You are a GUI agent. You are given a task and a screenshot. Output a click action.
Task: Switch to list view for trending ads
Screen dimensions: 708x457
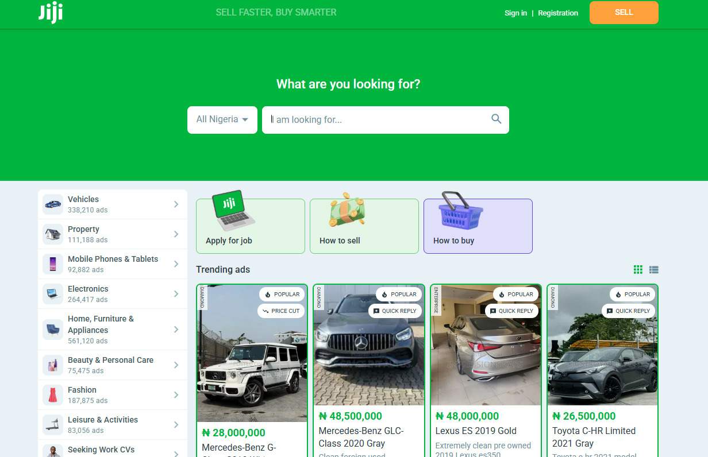pyautogui.click(x=654, y=270)
